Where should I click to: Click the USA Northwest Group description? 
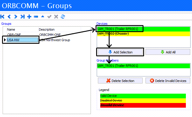pos(55,40)
